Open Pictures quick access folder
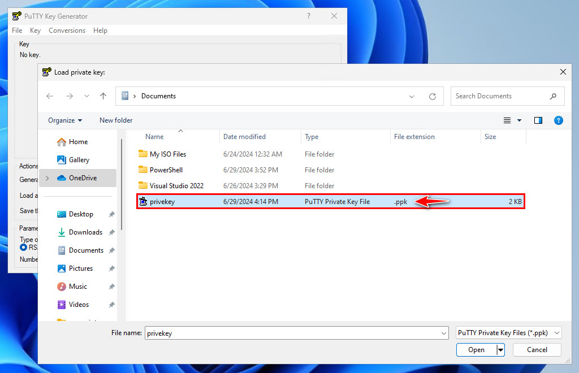Viewport: 579px width, 373px height. point(80,268)
